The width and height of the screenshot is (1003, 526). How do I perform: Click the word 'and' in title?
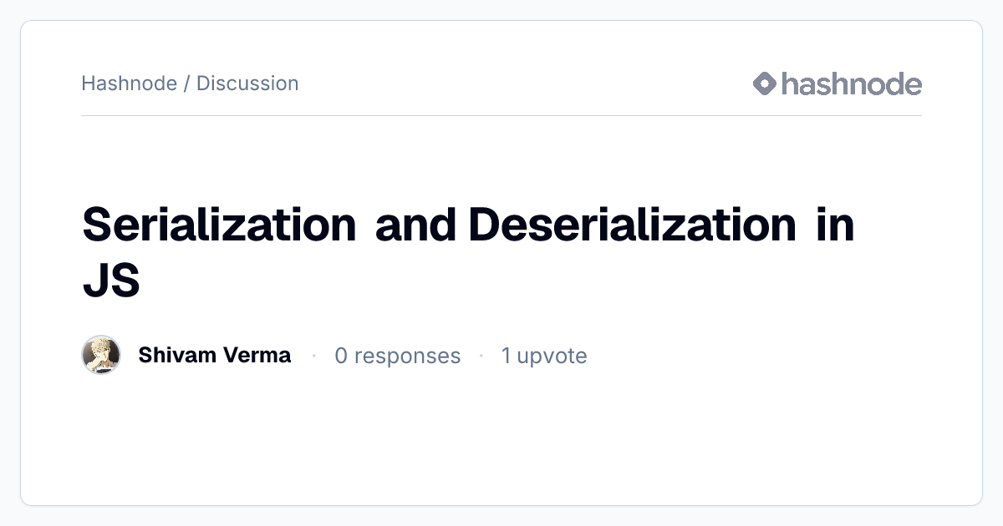tap(415, 225)
